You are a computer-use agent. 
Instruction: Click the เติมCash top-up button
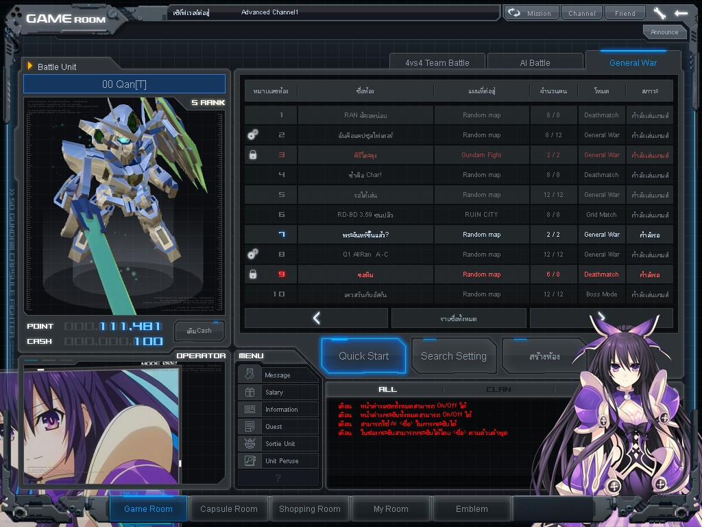coord(199,330)
